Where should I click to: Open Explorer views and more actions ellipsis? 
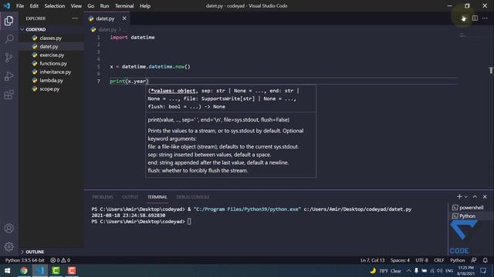click(x=75, y=18)
